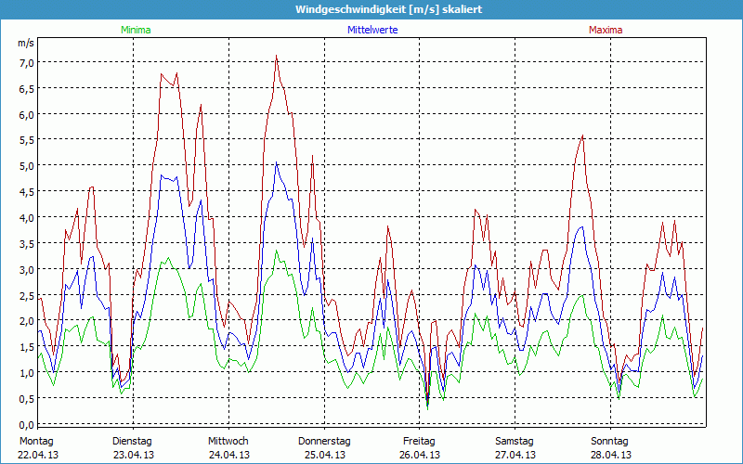The image size is (743, 464).
Task: Click the date 28.04.13
Action: [611, 455]
